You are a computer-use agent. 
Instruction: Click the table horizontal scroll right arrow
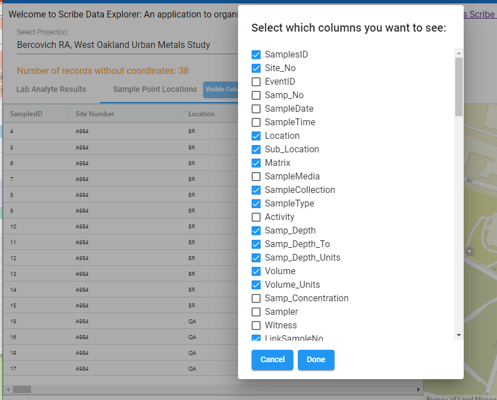(x=419, y=389)
